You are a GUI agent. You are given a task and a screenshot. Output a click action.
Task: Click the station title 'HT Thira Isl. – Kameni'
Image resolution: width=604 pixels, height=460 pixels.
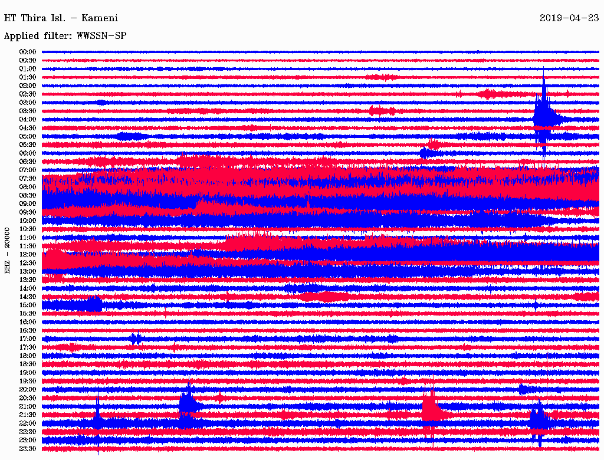61,18
